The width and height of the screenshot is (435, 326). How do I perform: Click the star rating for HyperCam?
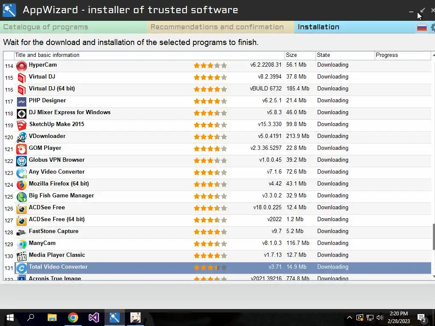pyautogui.click(x=210, y=66)
